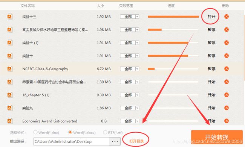Click the PDF icon for 实验九
245x147 pixels.
pyautogui.click(x=10, y=108)
